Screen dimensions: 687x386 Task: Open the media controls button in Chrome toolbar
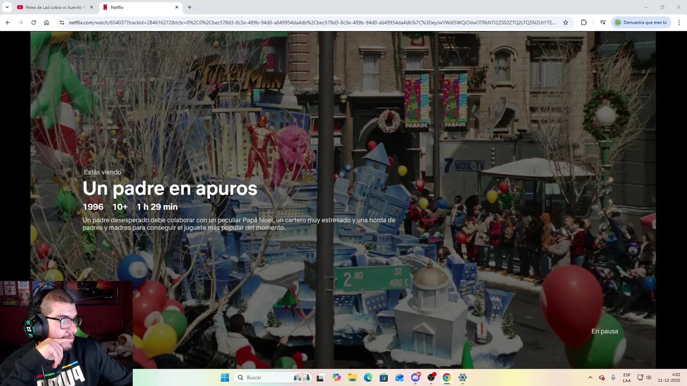point(603,23)
